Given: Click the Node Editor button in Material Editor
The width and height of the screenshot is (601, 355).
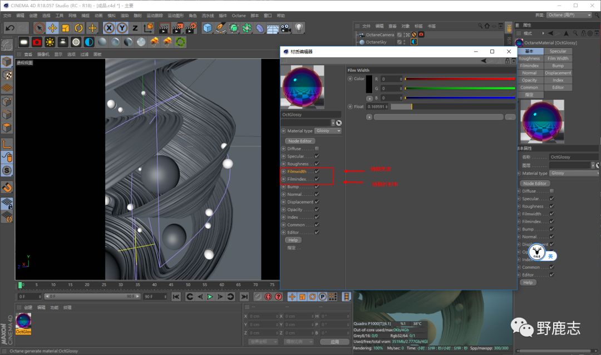Looking at the screenshot, I should coord(300,141).
